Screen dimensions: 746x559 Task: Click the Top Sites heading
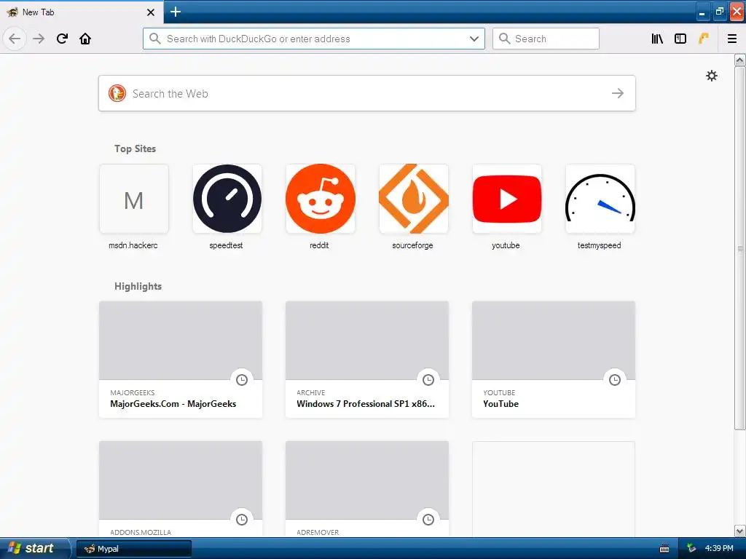coord(135,148)
